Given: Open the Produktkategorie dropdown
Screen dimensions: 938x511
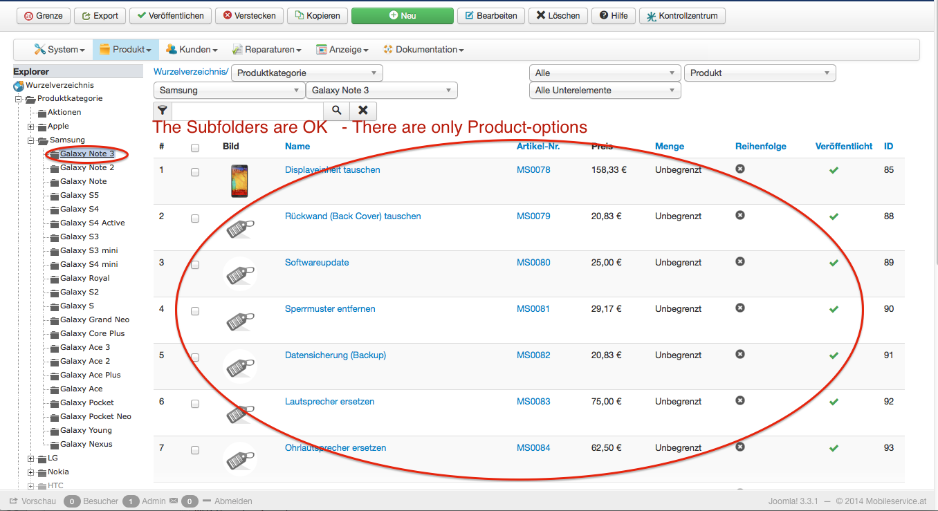Looking at the screenshot, I should [306, 73].
